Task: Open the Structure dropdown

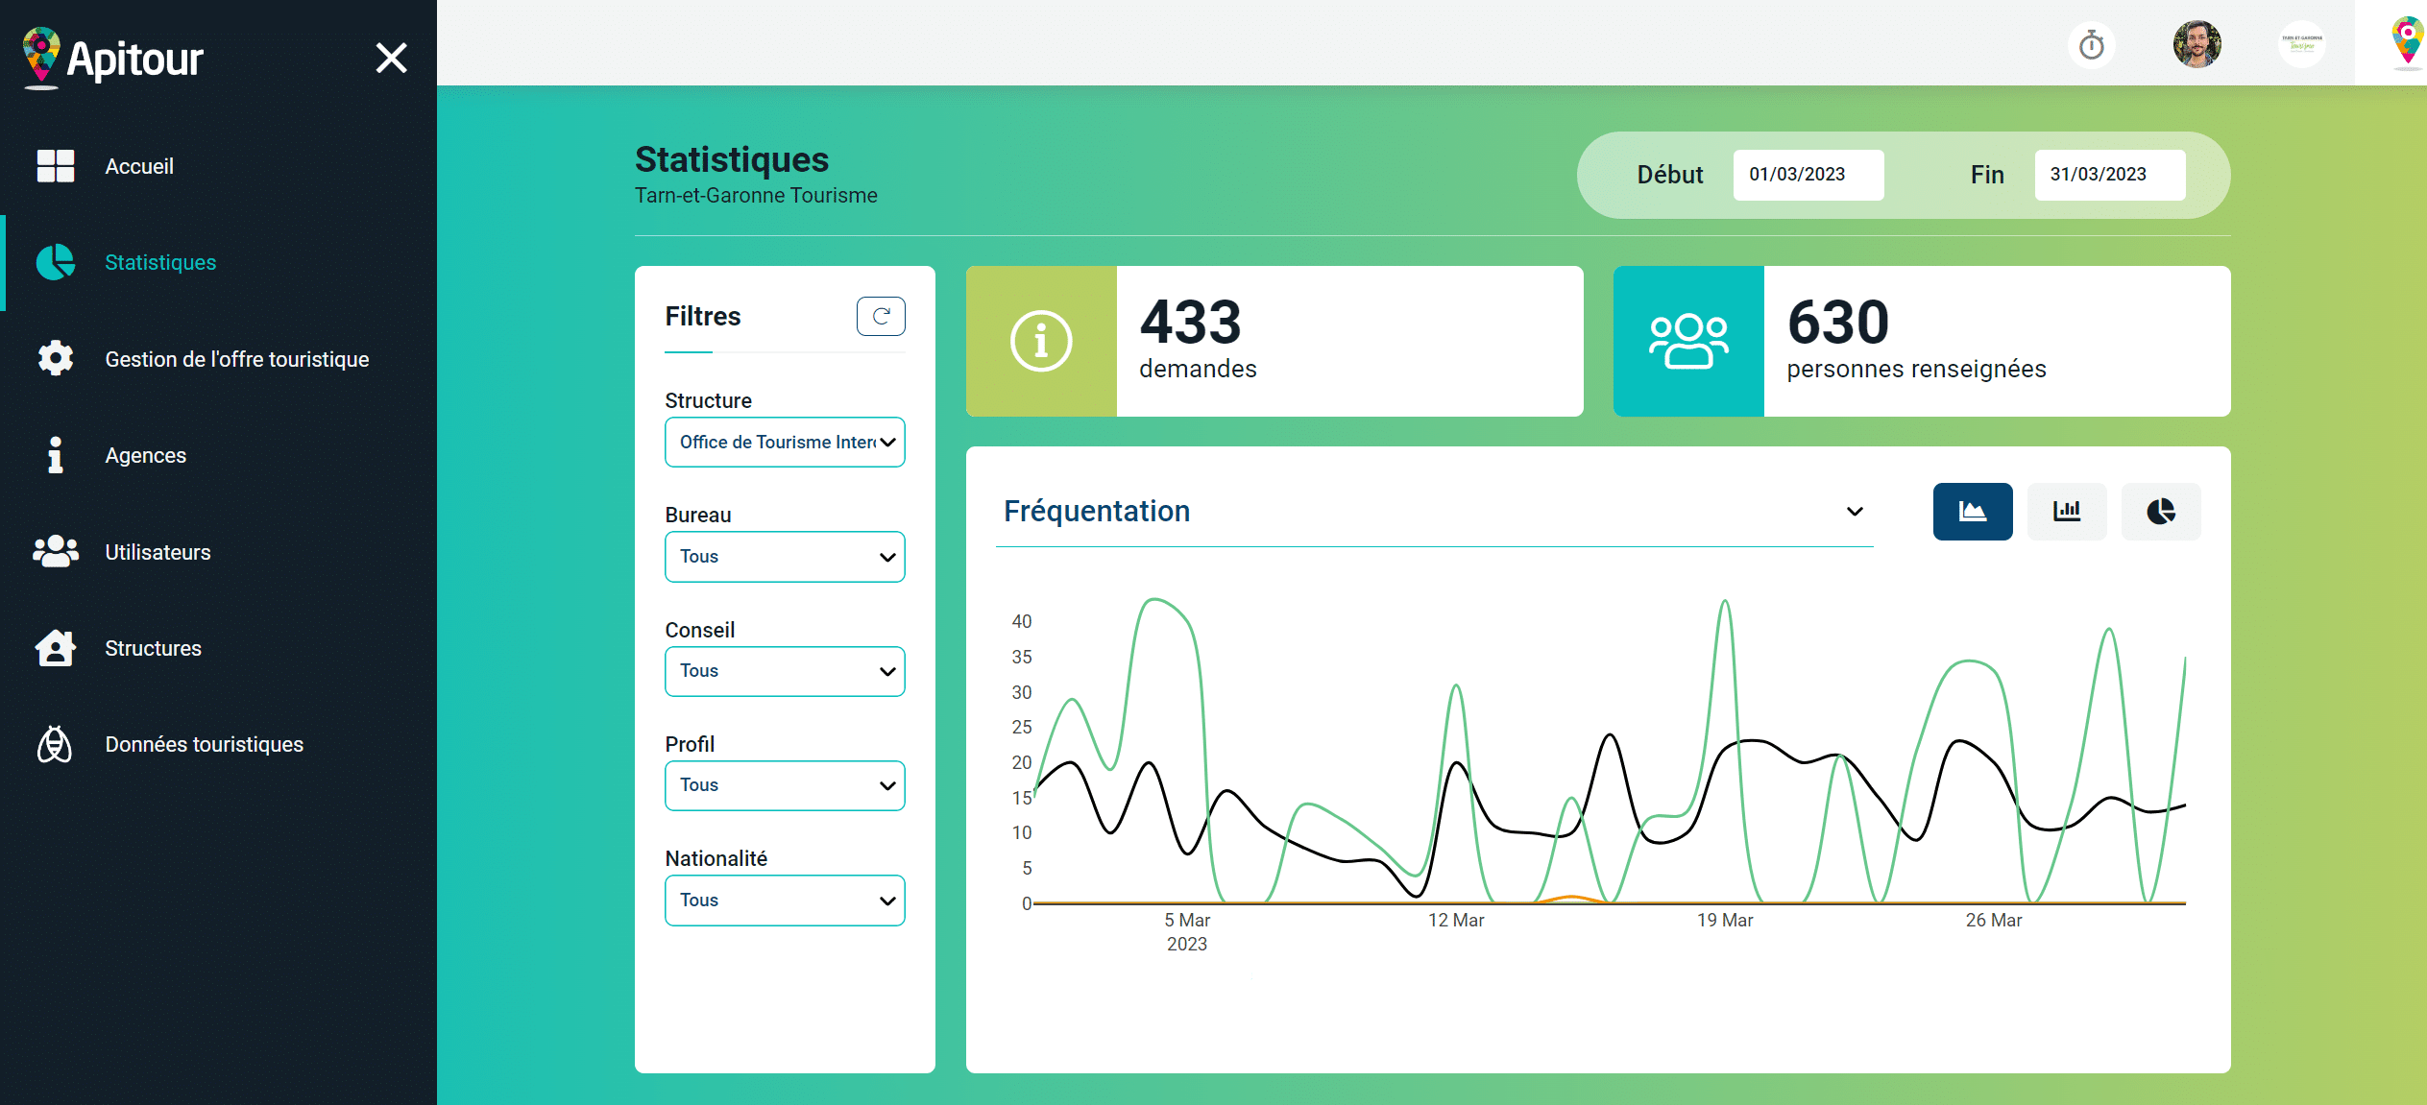Action: point(784,443)
